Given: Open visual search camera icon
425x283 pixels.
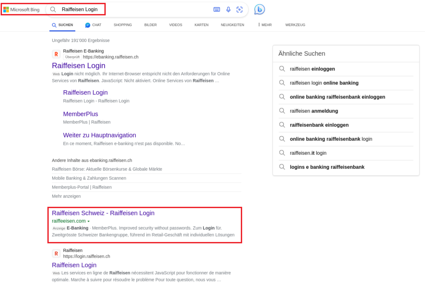Looking at the screenshot, I should click(240, 9).
